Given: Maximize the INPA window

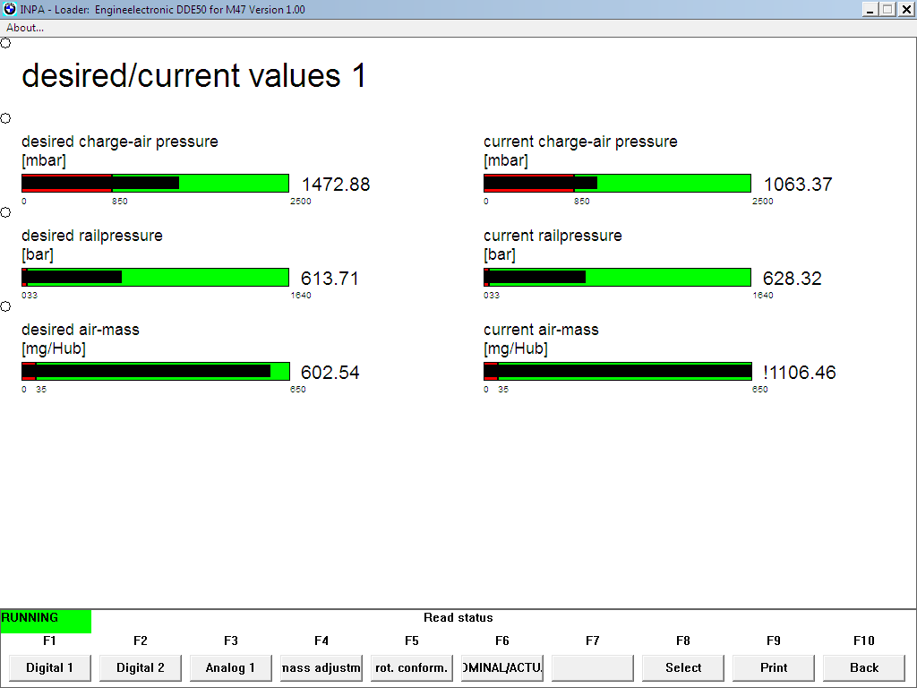Looking at the screenshot, I should click(x=887, y=9).
